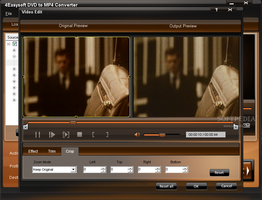Image resolution: width=262 pixels, height=200 pixels.
Task: Click the top-center crop handle on Original Preview
Action: tap(76, 37)
